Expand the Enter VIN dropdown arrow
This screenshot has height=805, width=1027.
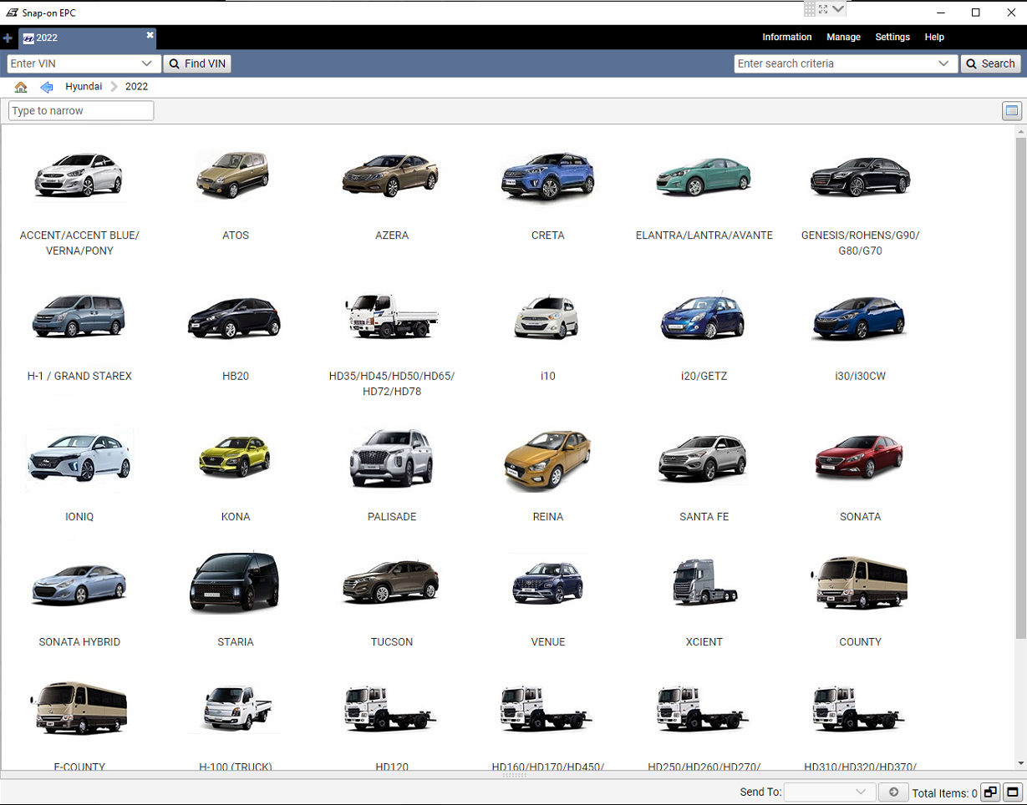click(148, 63)
